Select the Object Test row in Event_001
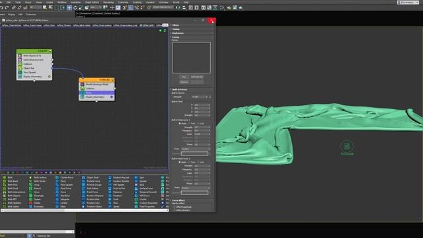This screenshot has height=238, width=423. 34,68
